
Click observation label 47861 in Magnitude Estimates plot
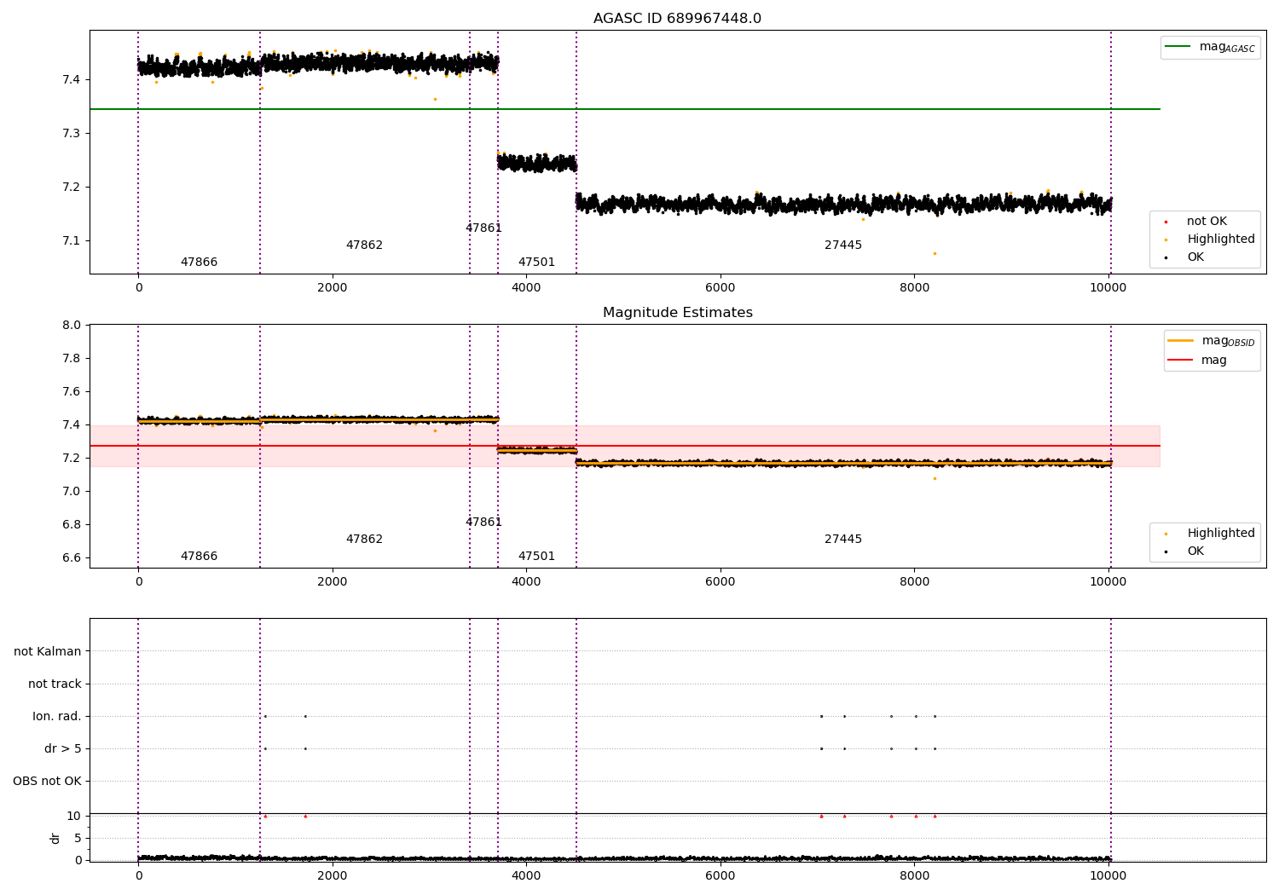tap(483, 523)
